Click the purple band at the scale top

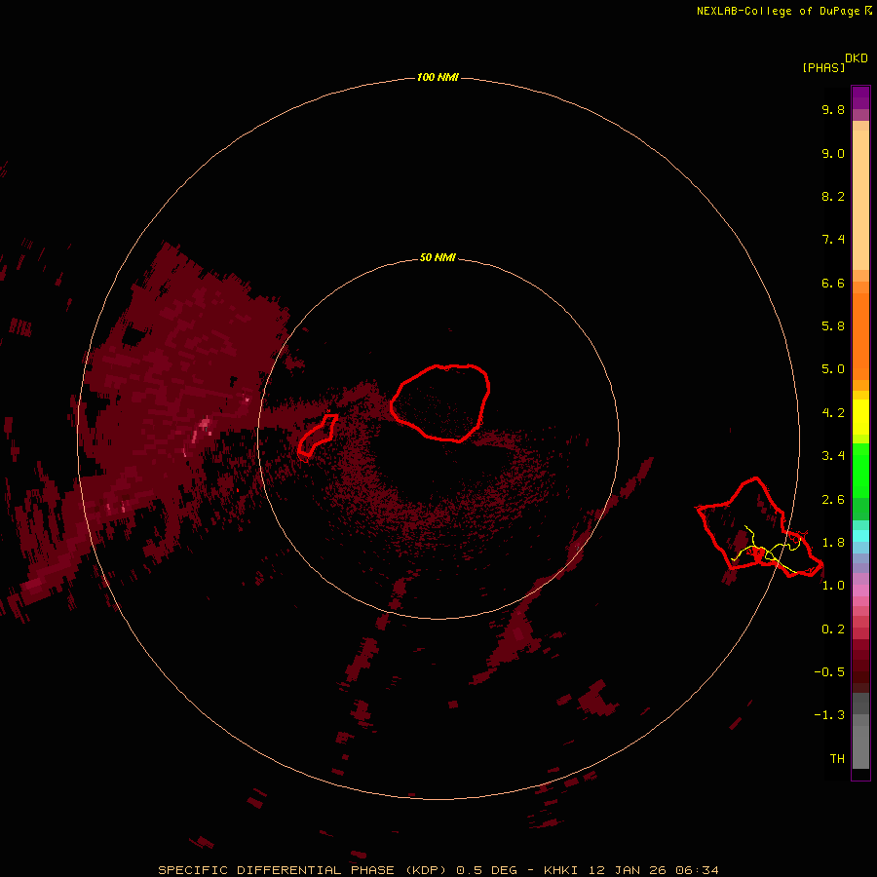pyautogui.click(x=860, y=98)
